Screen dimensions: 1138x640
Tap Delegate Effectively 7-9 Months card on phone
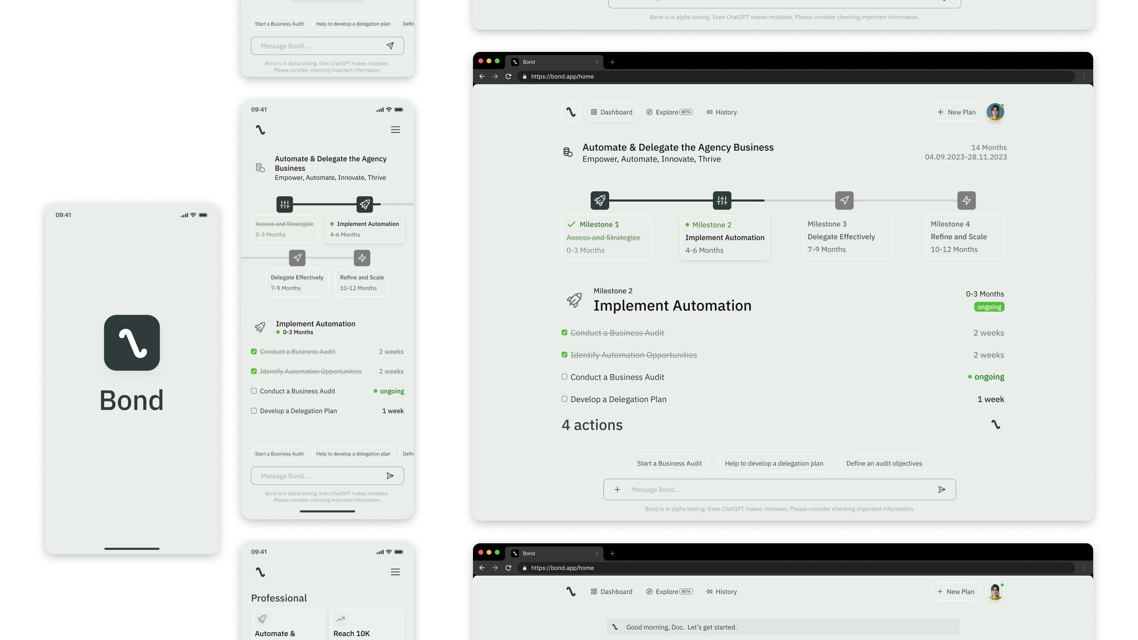tap(297, 283)
